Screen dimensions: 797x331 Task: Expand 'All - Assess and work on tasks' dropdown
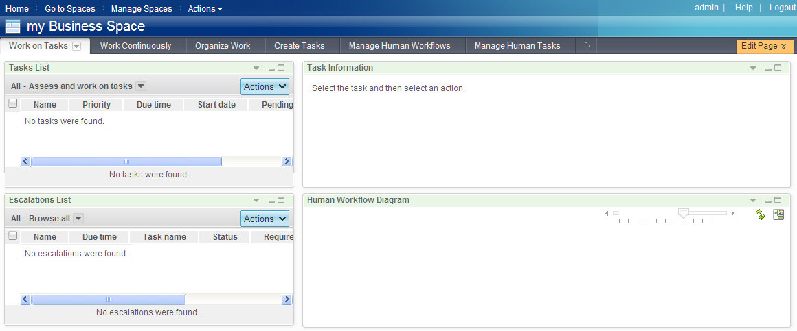click(x=141, y=86)
